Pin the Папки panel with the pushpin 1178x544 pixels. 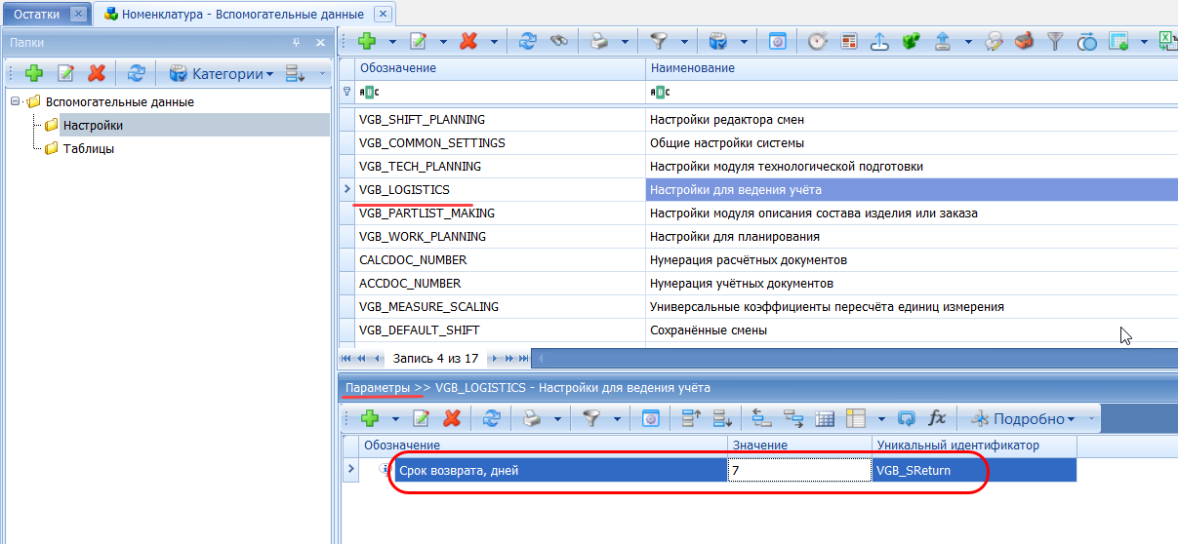297,43
